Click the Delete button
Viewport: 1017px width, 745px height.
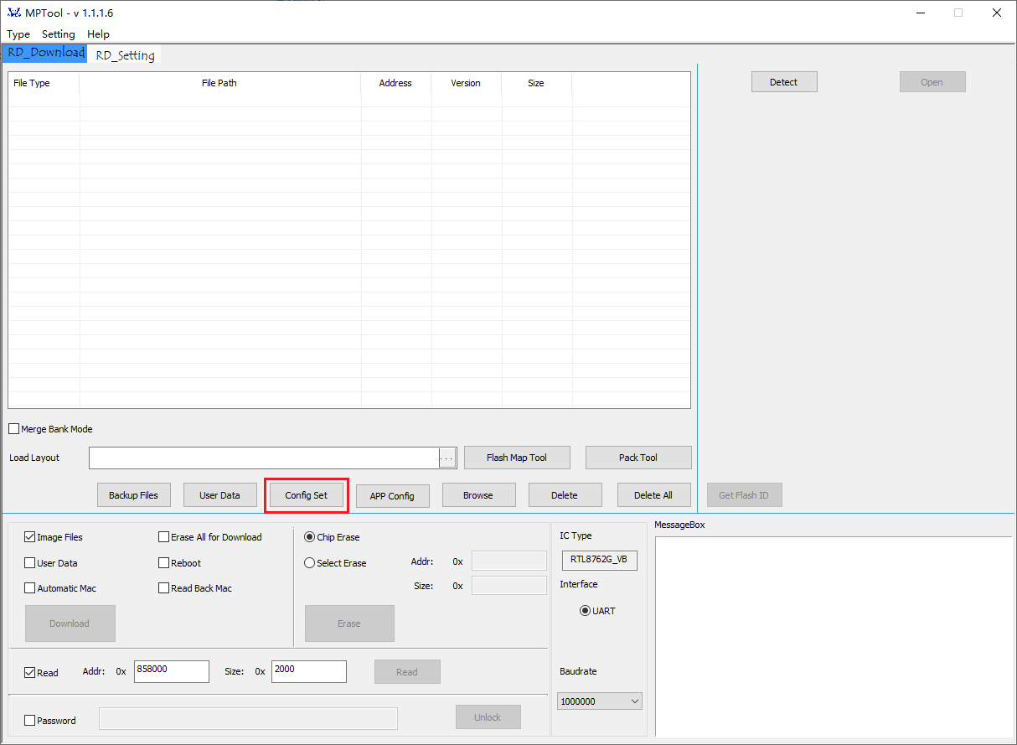tap(565, 495)
